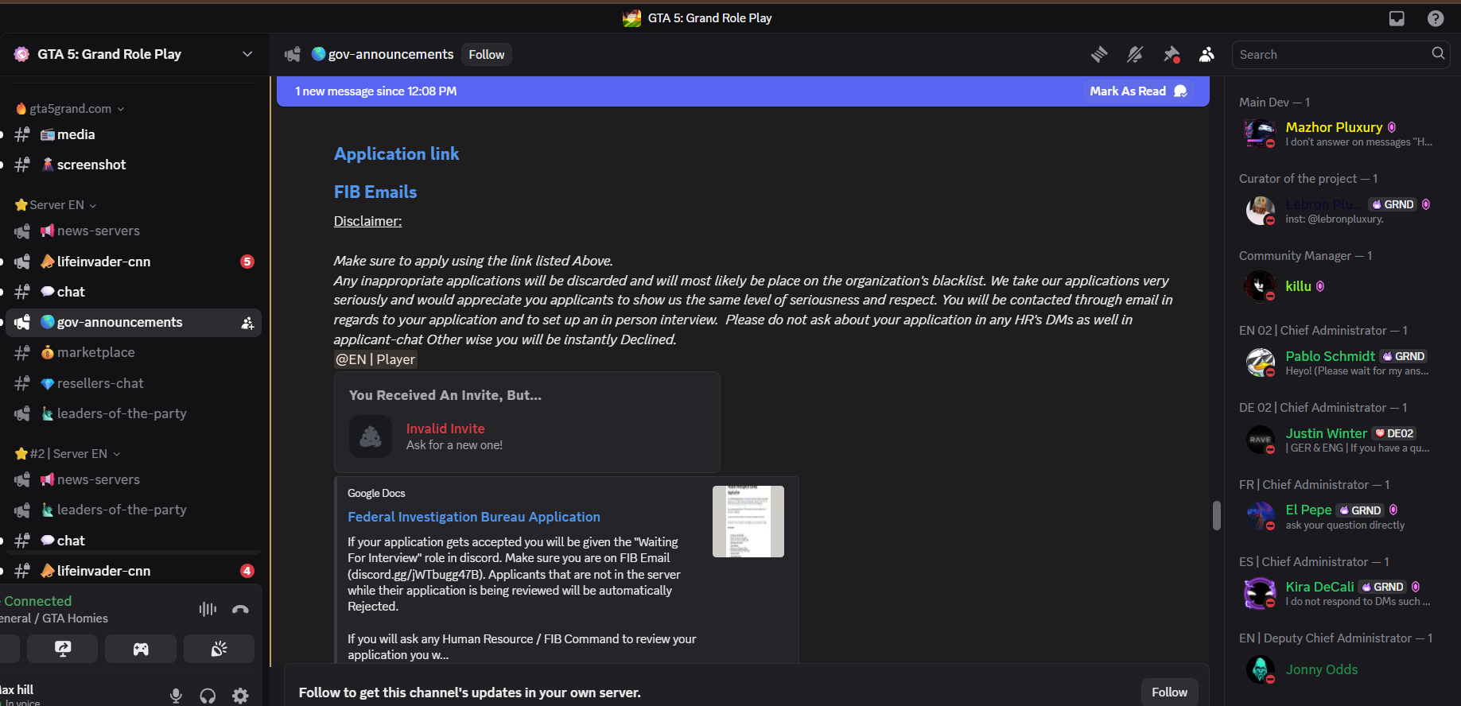Open news-servers under #2 | Server EN

click(133, 479)
